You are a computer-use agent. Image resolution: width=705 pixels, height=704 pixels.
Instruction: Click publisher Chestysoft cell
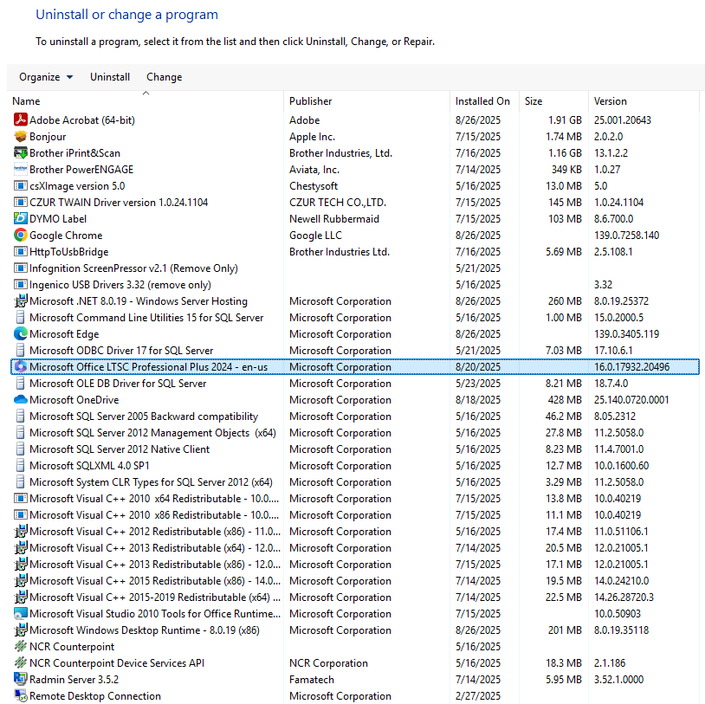click(314, 185)
